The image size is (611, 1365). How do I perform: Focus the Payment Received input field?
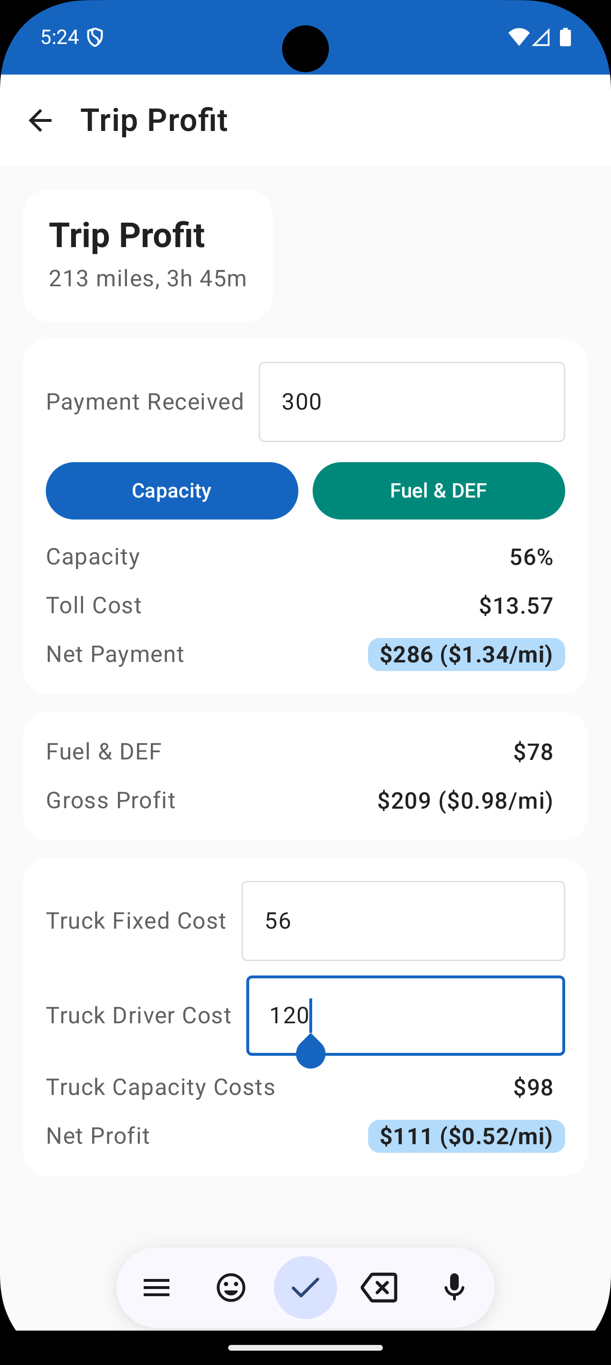click(x=411, y=401)
